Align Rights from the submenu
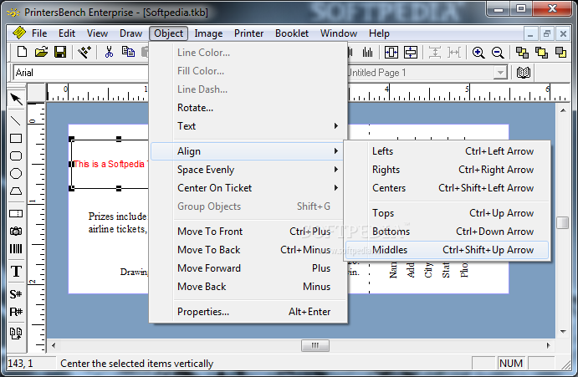 point(448,170)
